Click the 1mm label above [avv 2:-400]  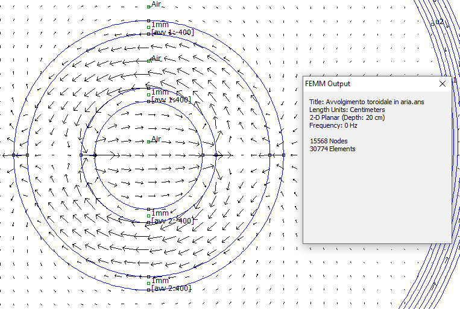[160, 213]
